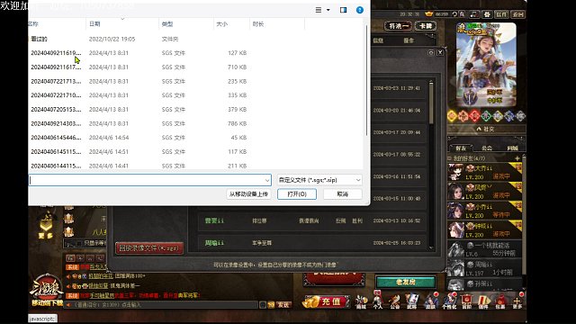Click the 从移动设备上传 button
The width and height of the screenshot is (576, 324).
(248, 194)
